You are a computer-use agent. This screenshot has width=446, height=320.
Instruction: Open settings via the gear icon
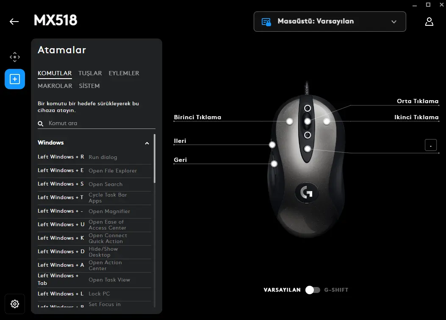tap(15, 304)
